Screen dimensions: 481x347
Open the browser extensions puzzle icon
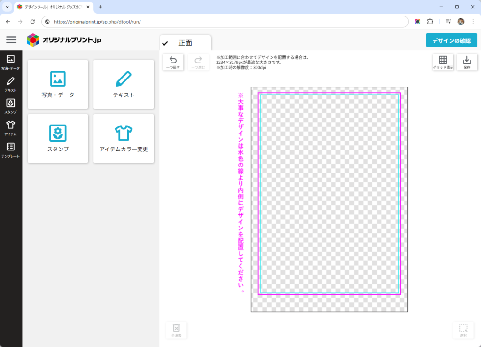pos(430,22)
